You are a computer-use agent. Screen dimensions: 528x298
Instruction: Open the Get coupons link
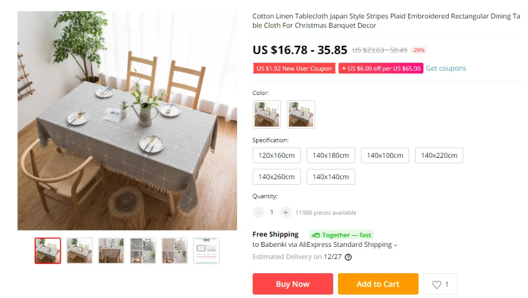coord(446,68)
